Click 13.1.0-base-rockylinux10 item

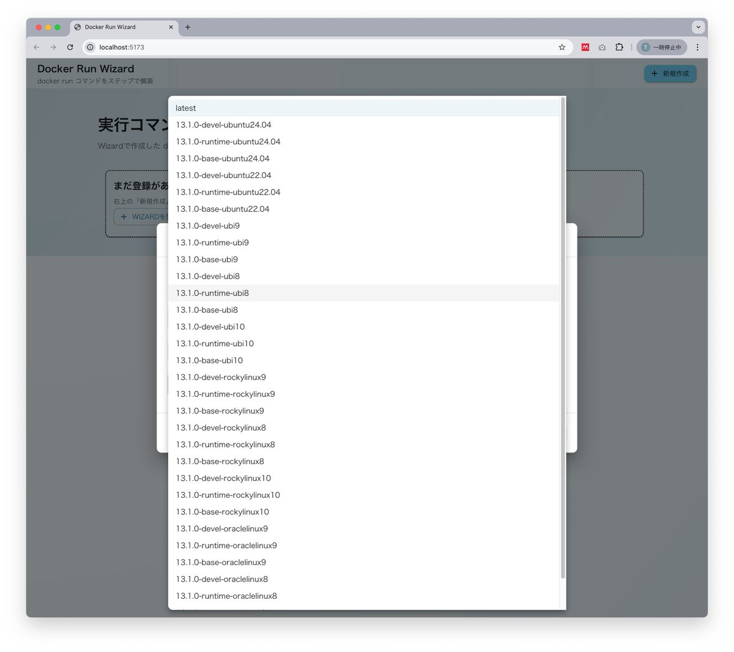364,511
